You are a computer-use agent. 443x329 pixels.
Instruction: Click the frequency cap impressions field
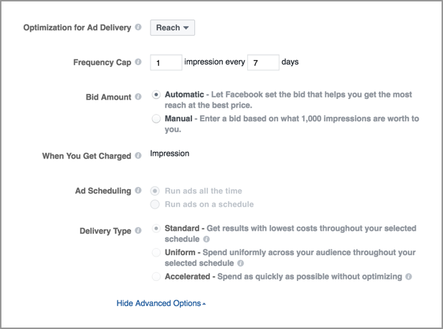coord(166,62)
